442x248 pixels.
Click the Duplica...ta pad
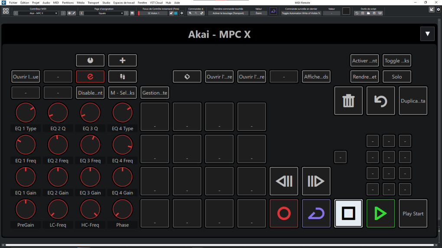(x=413, y=101)
